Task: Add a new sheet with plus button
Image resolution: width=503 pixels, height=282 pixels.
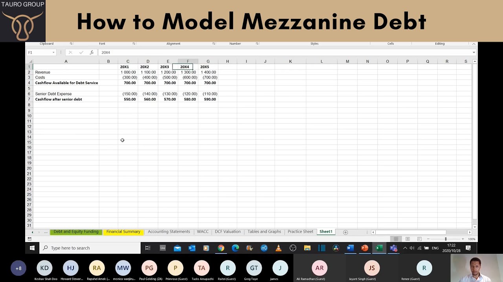Action: (x=345, y=232)
